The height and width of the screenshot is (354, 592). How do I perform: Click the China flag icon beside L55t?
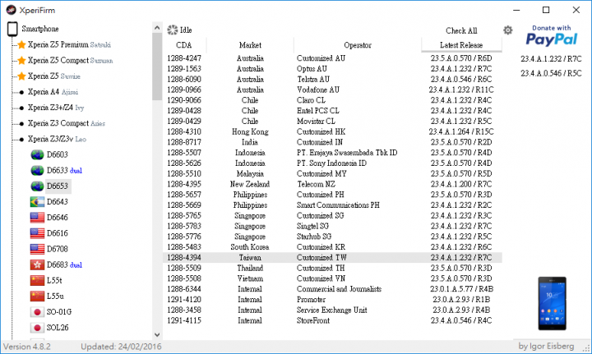[x=37, y=280]
